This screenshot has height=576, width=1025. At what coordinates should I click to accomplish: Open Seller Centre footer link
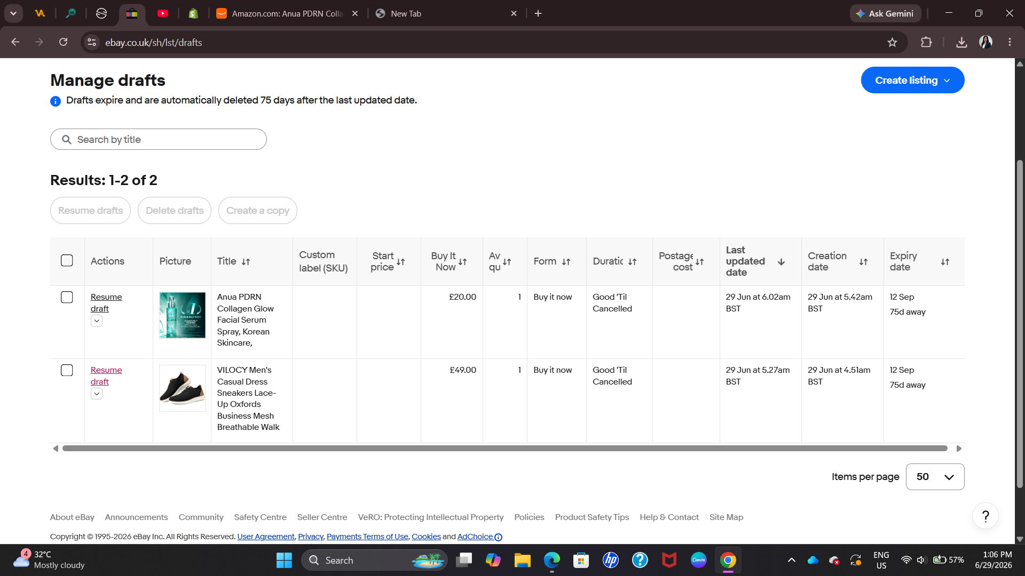click(322, 517)
